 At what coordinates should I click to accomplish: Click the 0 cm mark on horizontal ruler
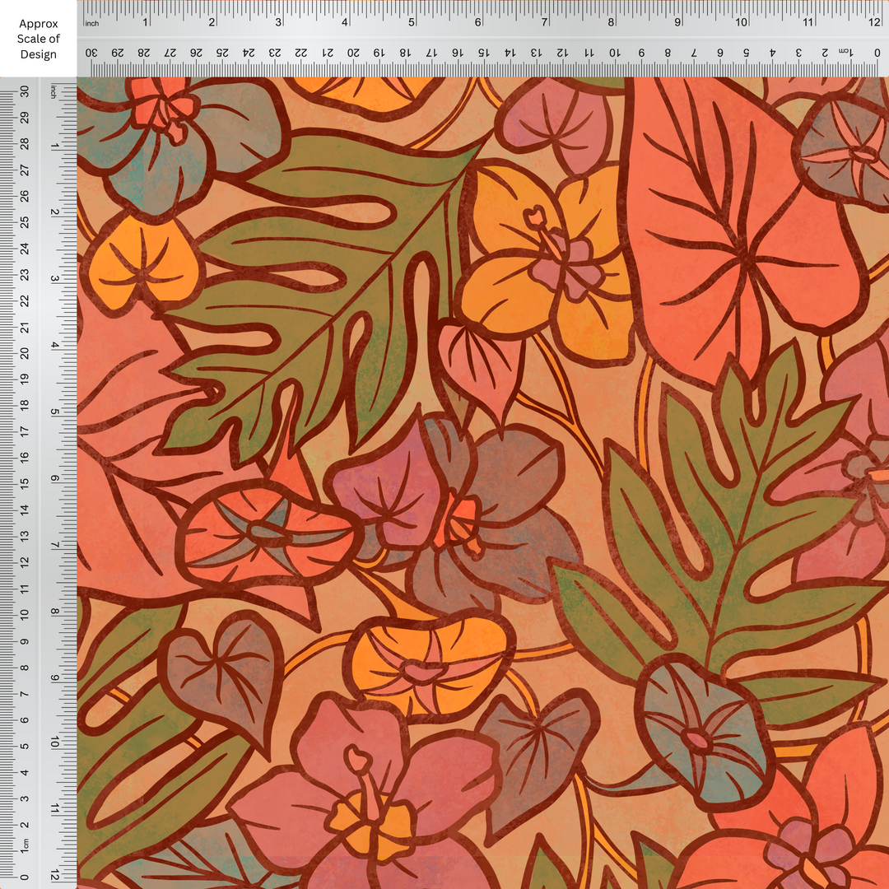point(877,52)
